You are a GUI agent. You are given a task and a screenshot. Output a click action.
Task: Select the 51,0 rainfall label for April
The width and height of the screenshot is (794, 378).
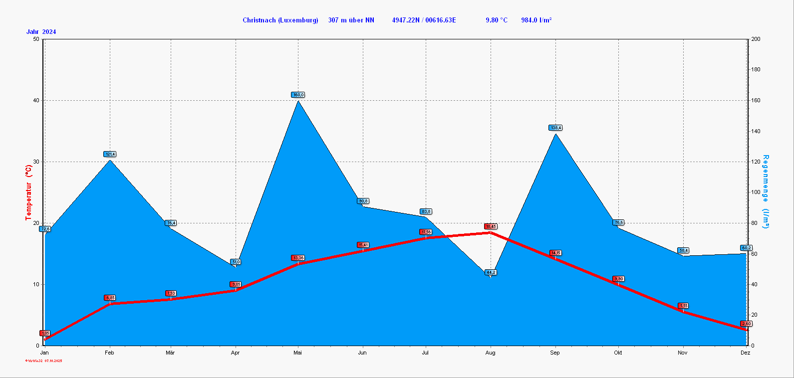pyautogui.click(x=236, y=262)
